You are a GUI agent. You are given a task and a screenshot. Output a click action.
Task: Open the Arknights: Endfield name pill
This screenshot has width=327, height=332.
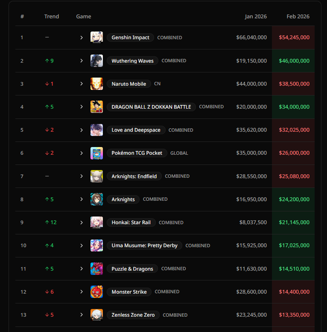(134, 176)
